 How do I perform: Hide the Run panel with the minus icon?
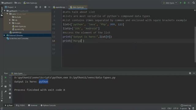click(194, 73)
